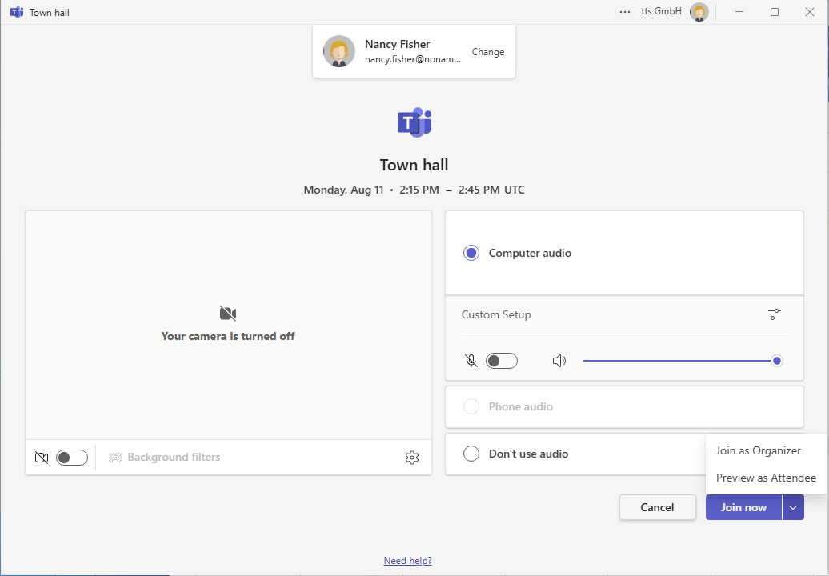Click the Join now button
The width and height of the screenshot is (829, 576).
[743, 507]
